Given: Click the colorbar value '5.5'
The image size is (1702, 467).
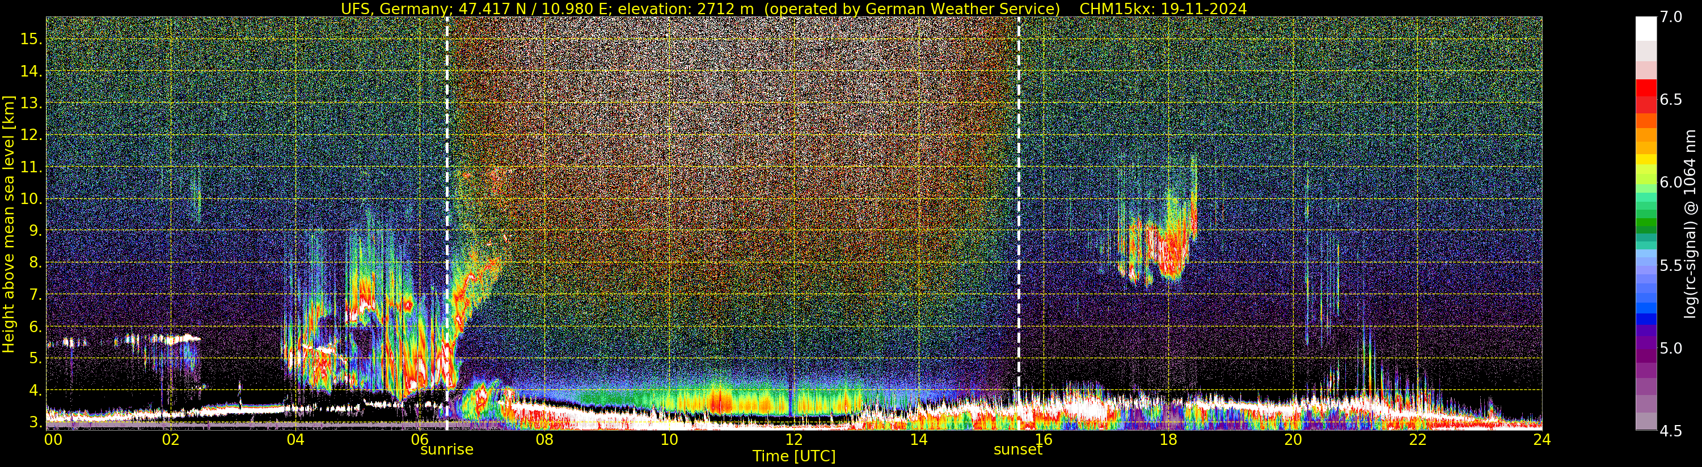Looking at the screenshot, I should pyautogui.click(x=1671, y=266).
